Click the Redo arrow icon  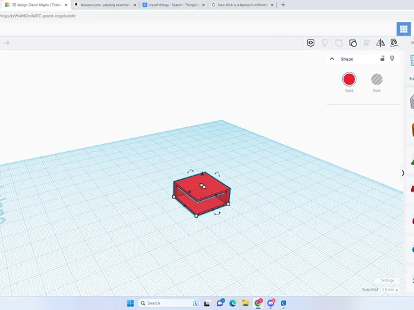[x=7, y=43]
